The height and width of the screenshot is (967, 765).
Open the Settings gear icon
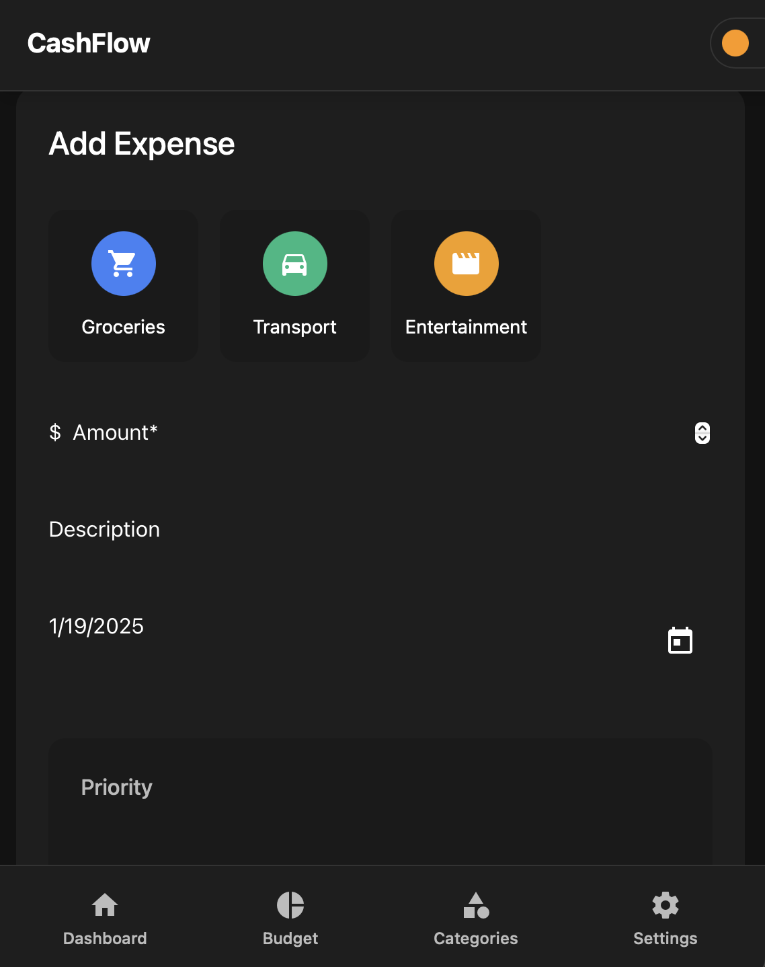[666, 905]
